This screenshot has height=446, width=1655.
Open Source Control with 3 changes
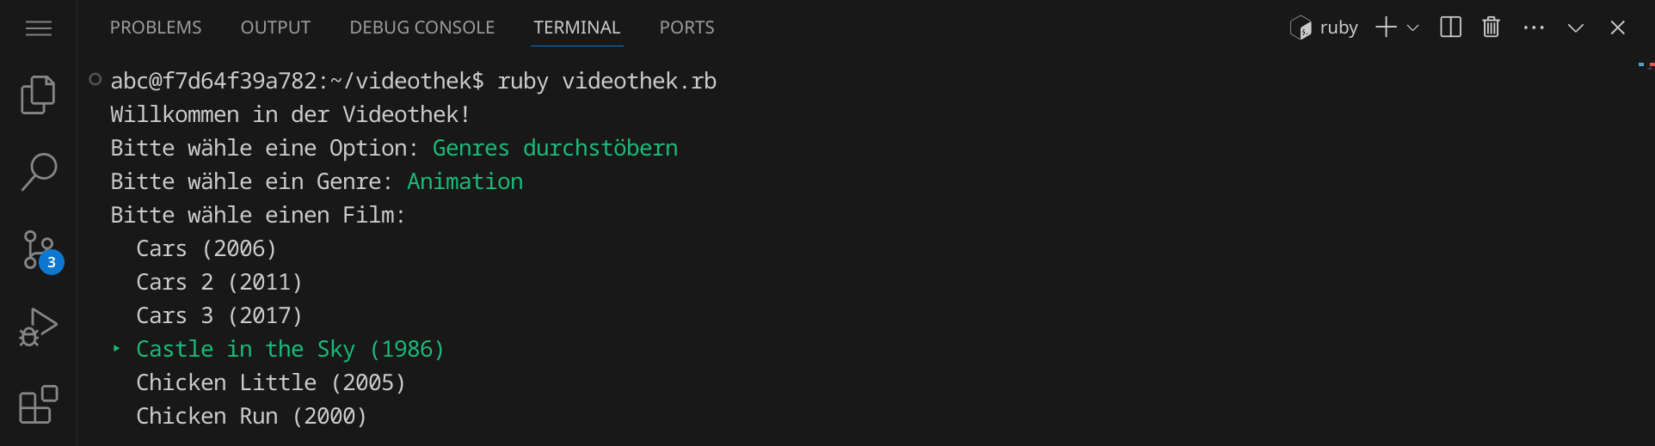coord(39,250)
